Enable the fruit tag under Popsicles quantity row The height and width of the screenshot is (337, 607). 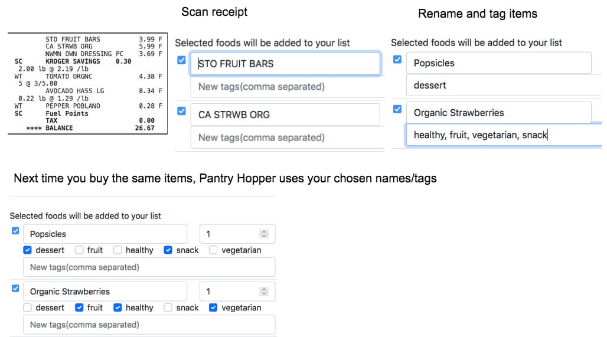point(80,250)
